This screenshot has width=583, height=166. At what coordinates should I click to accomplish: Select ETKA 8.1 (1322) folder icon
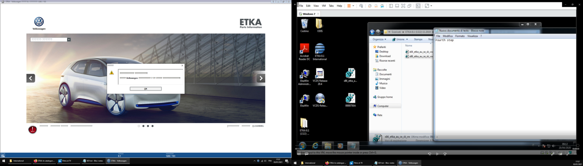(304, 126)
